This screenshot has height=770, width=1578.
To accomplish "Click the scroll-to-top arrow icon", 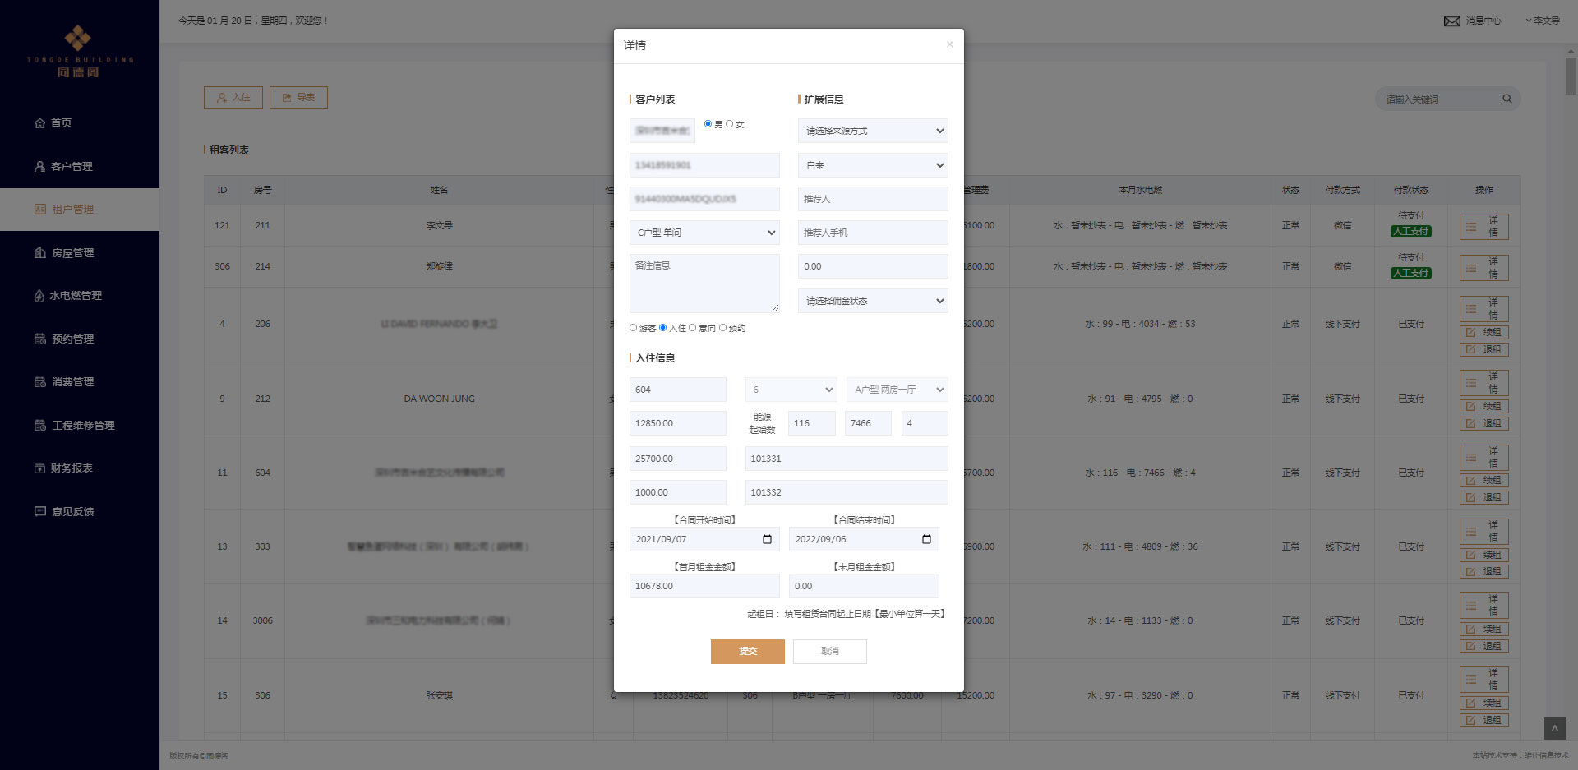I will pyautogui.click(x=1554, y=728).
